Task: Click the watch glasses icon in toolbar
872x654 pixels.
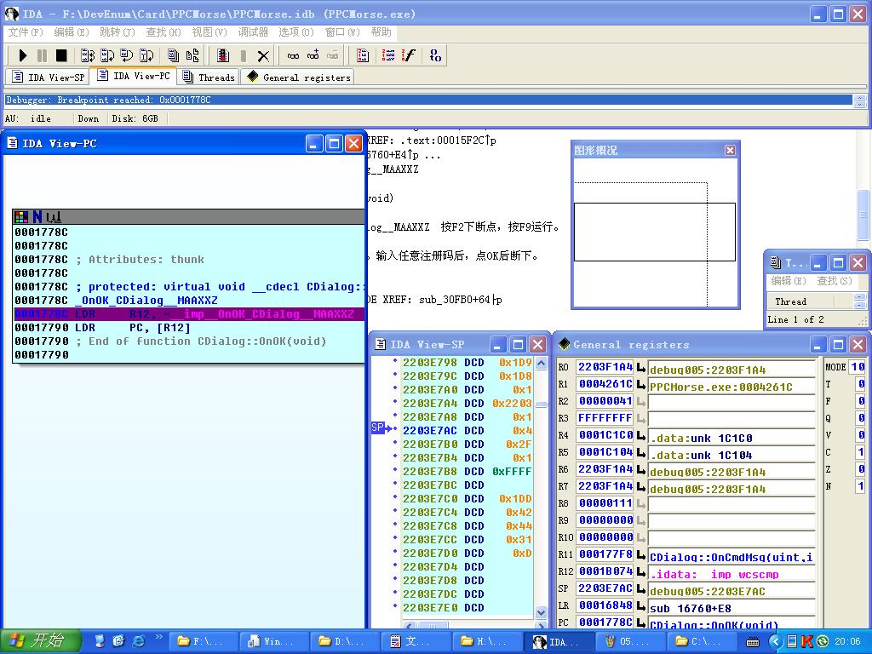Action: 293,55
